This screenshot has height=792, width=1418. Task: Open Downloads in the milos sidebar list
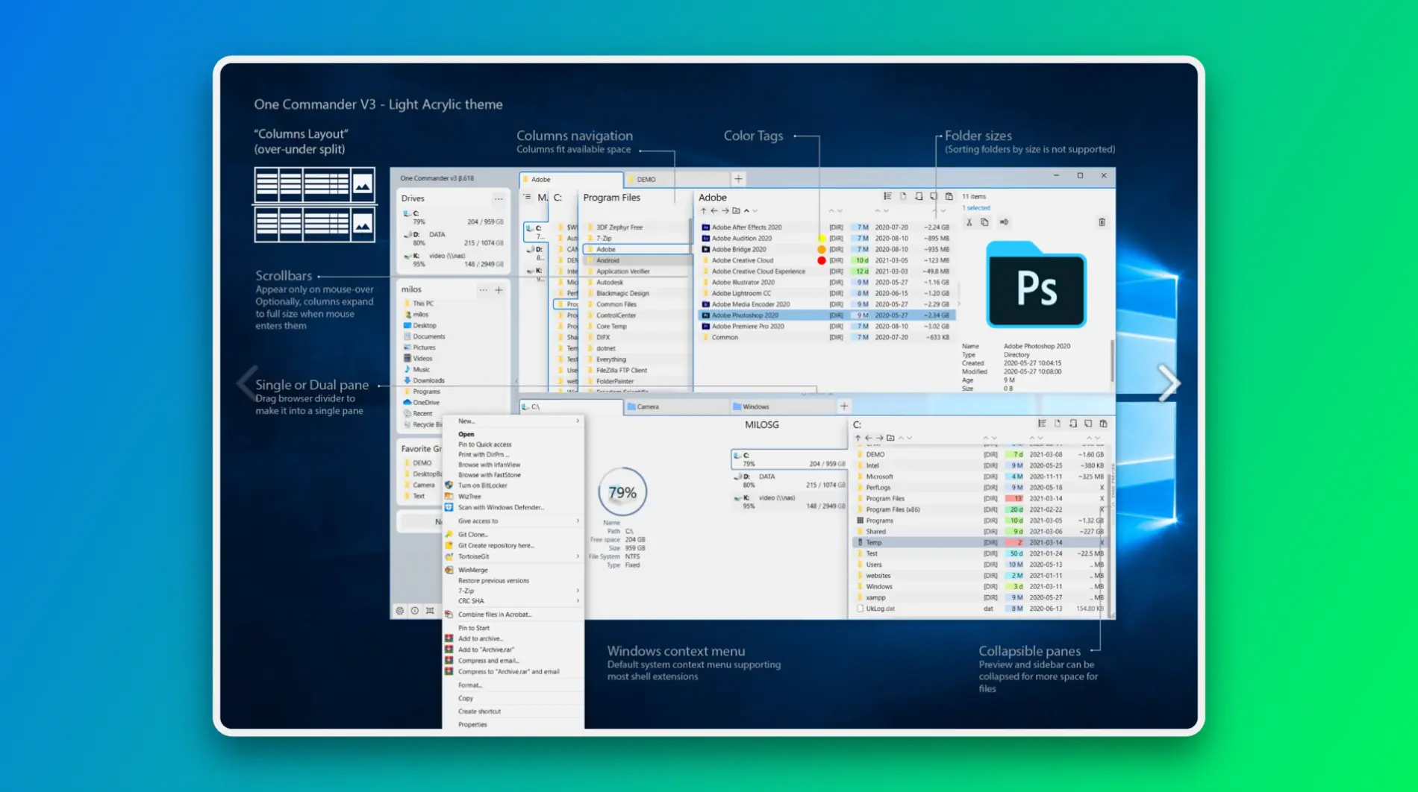pos(428,380)
